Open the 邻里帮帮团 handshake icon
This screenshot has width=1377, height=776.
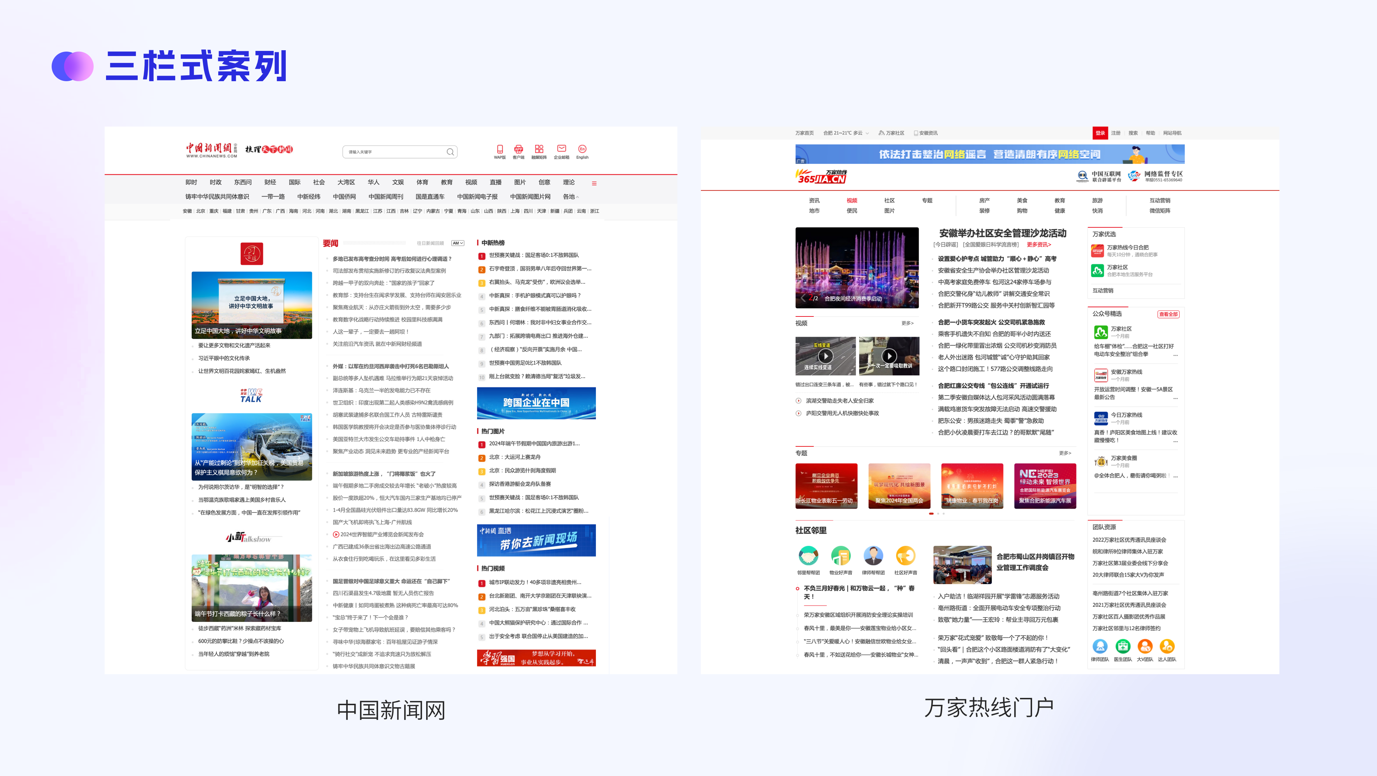click(x=809, y=556)
